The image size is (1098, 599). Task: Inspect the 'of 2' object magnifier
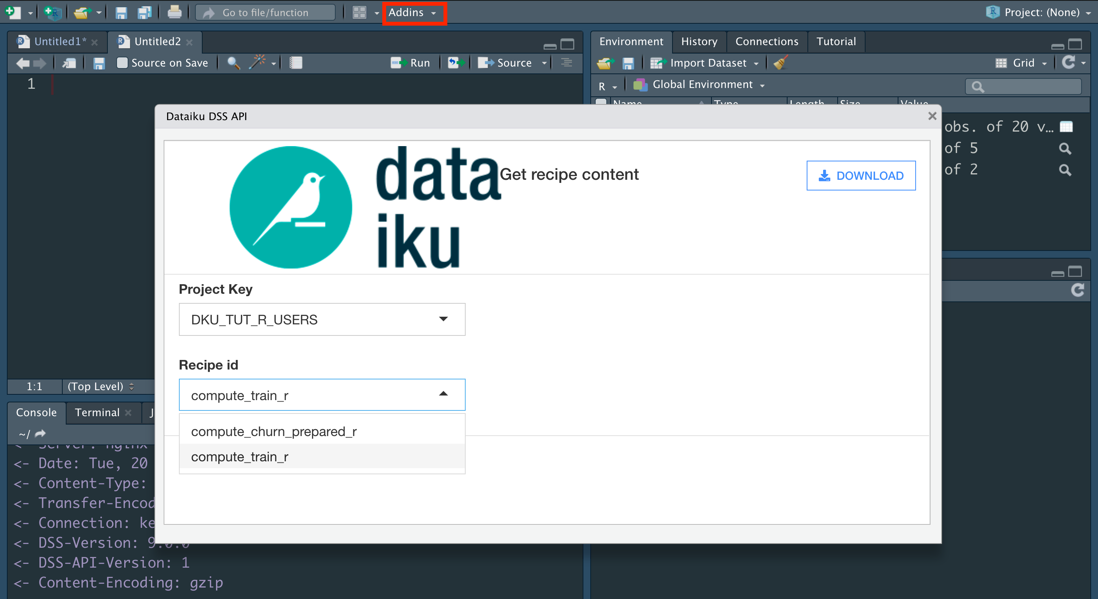pyautogui.click(x=1065, y=170)
